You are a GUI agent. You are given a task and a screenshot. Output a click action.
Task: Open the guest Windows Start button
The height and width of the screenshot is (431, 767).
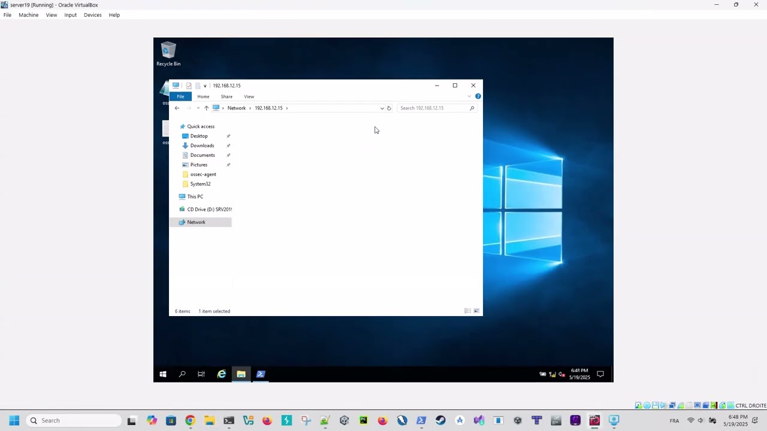163,374
